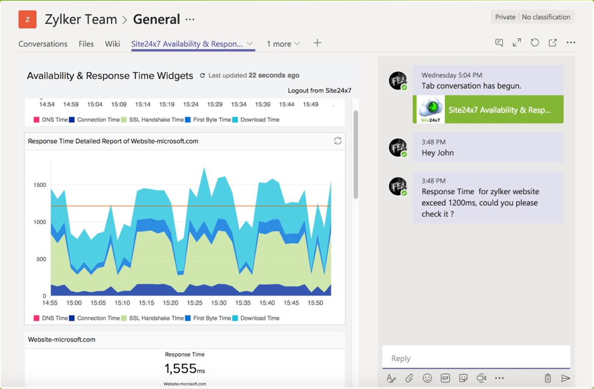This screenshot has width=594, height=389.
Task: Attach a file using the paperclip icon
Action: pos(409,378)
